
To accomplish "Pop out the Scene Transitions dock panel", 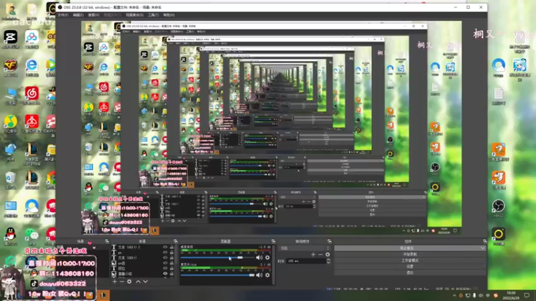I will [329, 241].
